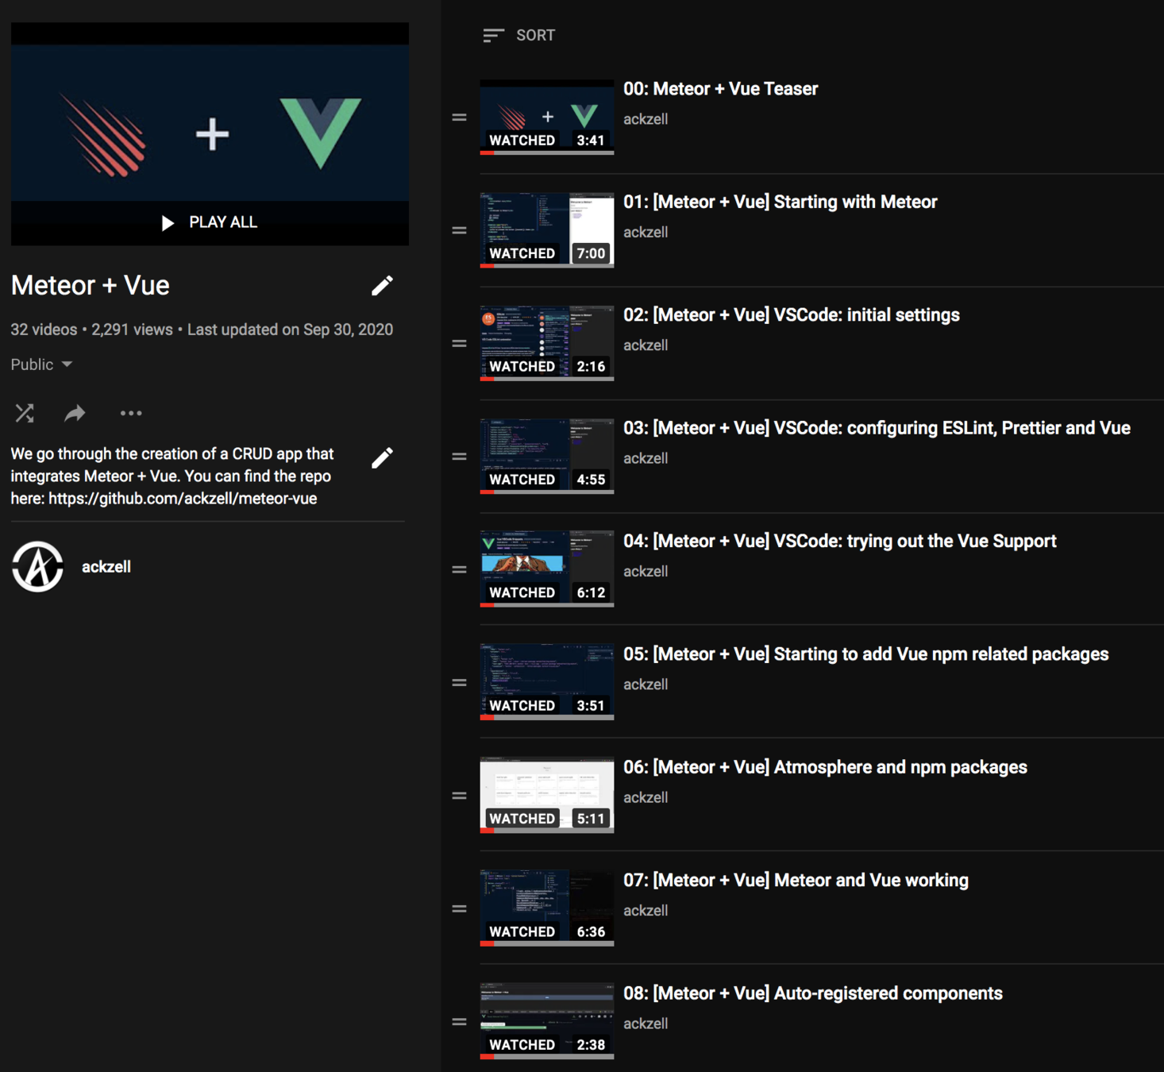Click the ackzell author under 08: Auto-registered components
This screenshot has width=1164, height=1072.
pyautogui.click(x=646, y=1024)
